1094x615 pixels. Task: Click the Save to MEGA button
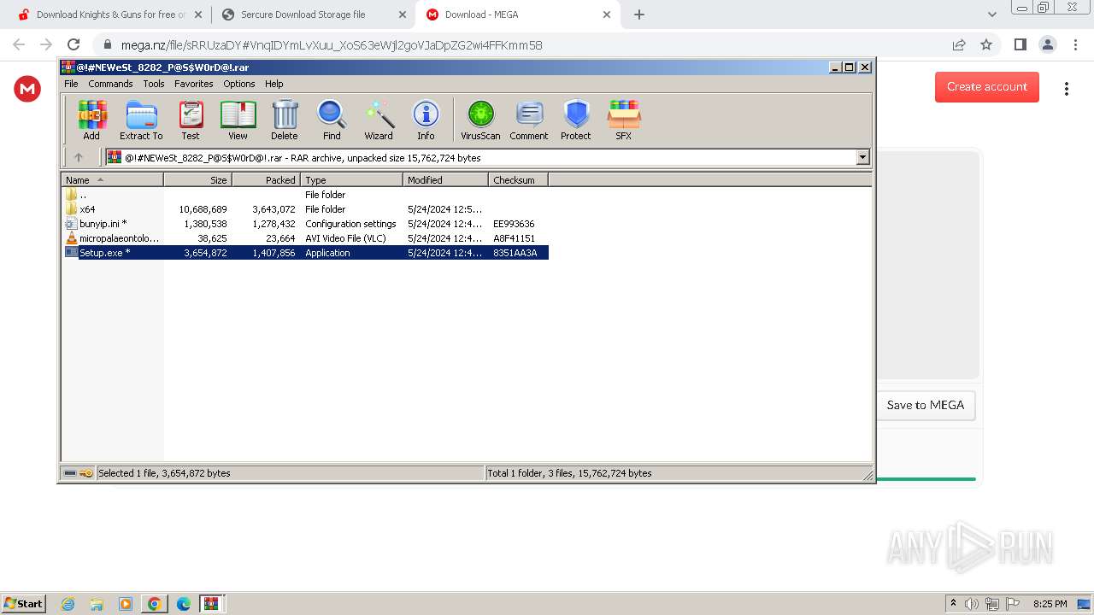pos(926,405)
